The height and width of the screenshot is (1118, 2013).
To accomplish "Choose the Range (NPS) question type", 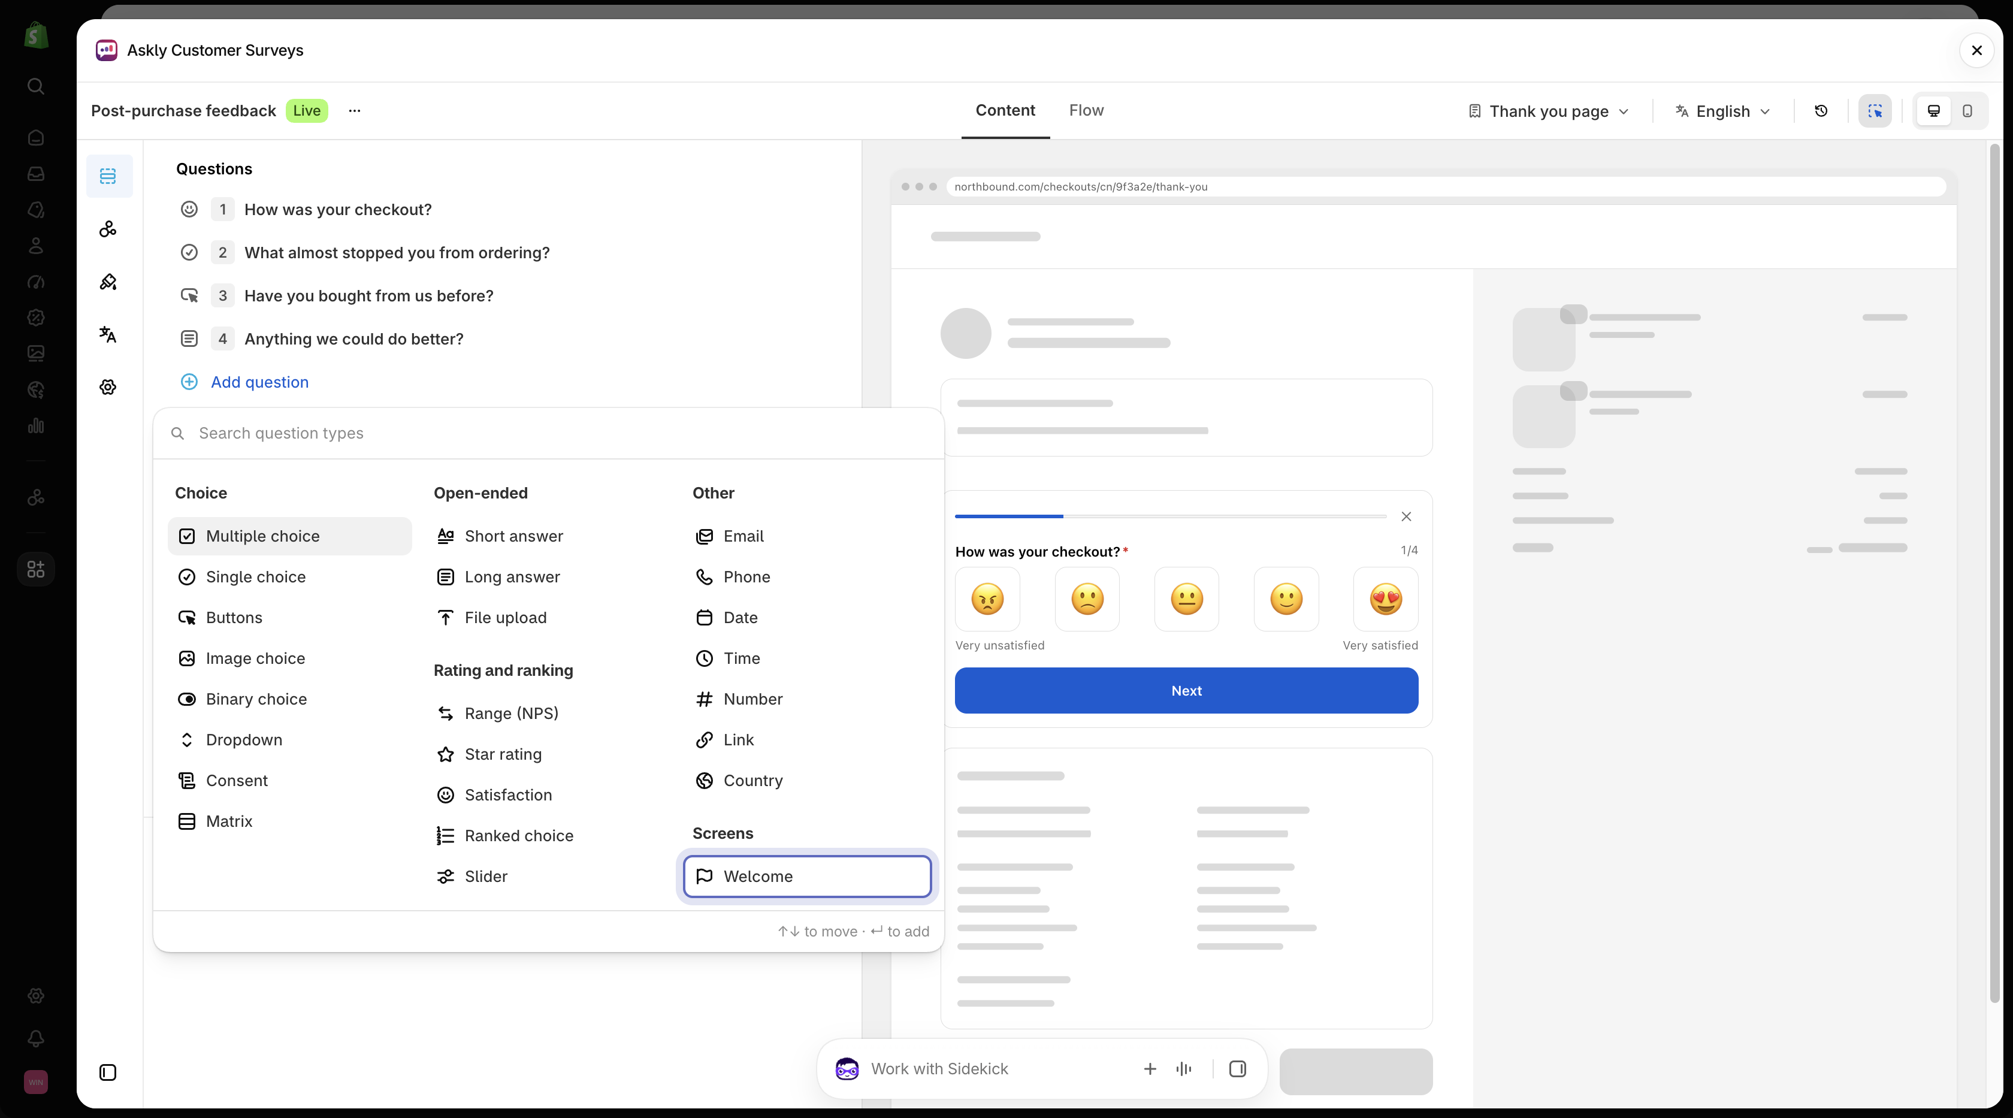I will [x=549, y=714].
